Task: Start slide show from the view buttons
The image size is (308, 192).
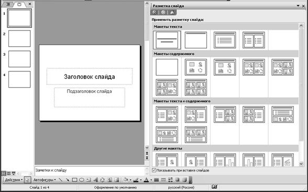Action: point(14,173)
